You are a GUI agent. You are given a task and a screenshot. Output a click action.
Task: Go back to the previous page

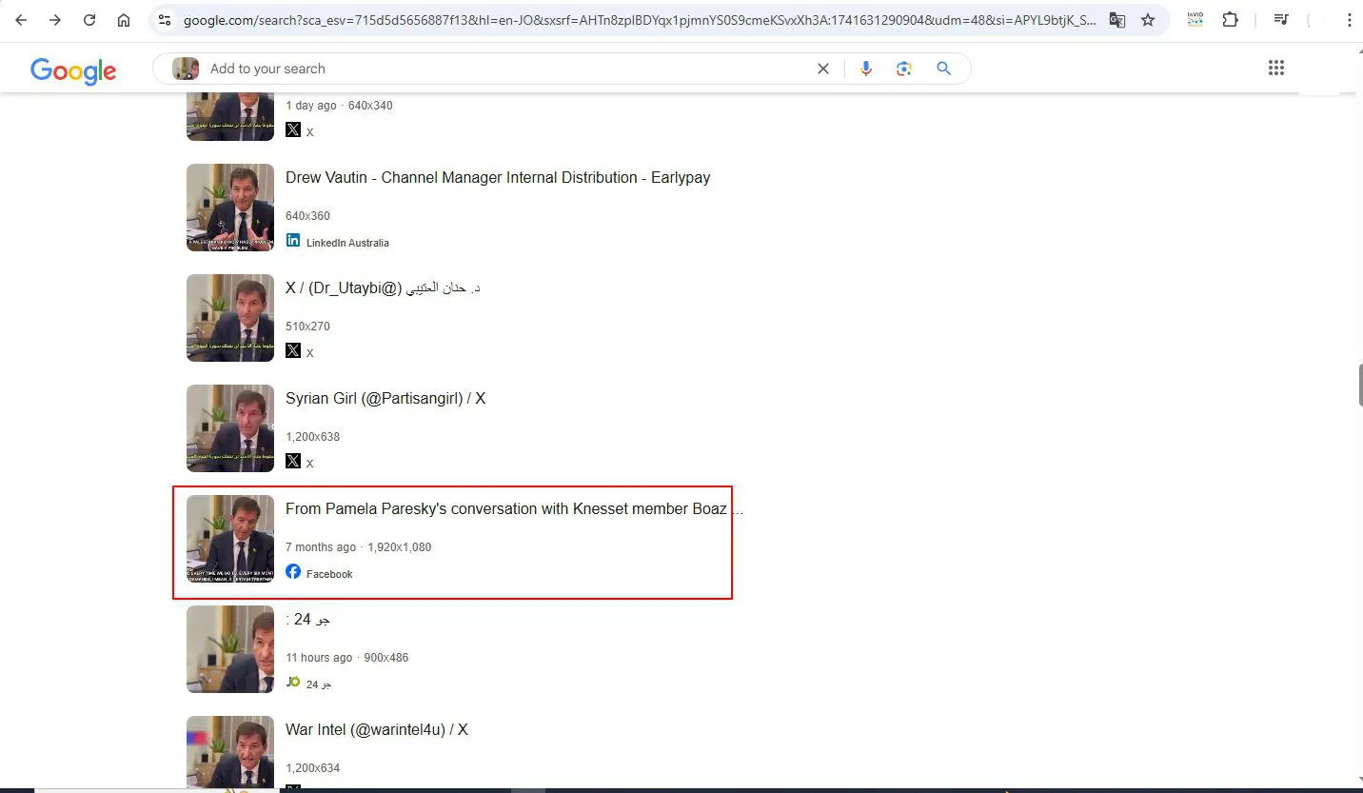click(21, 20)
